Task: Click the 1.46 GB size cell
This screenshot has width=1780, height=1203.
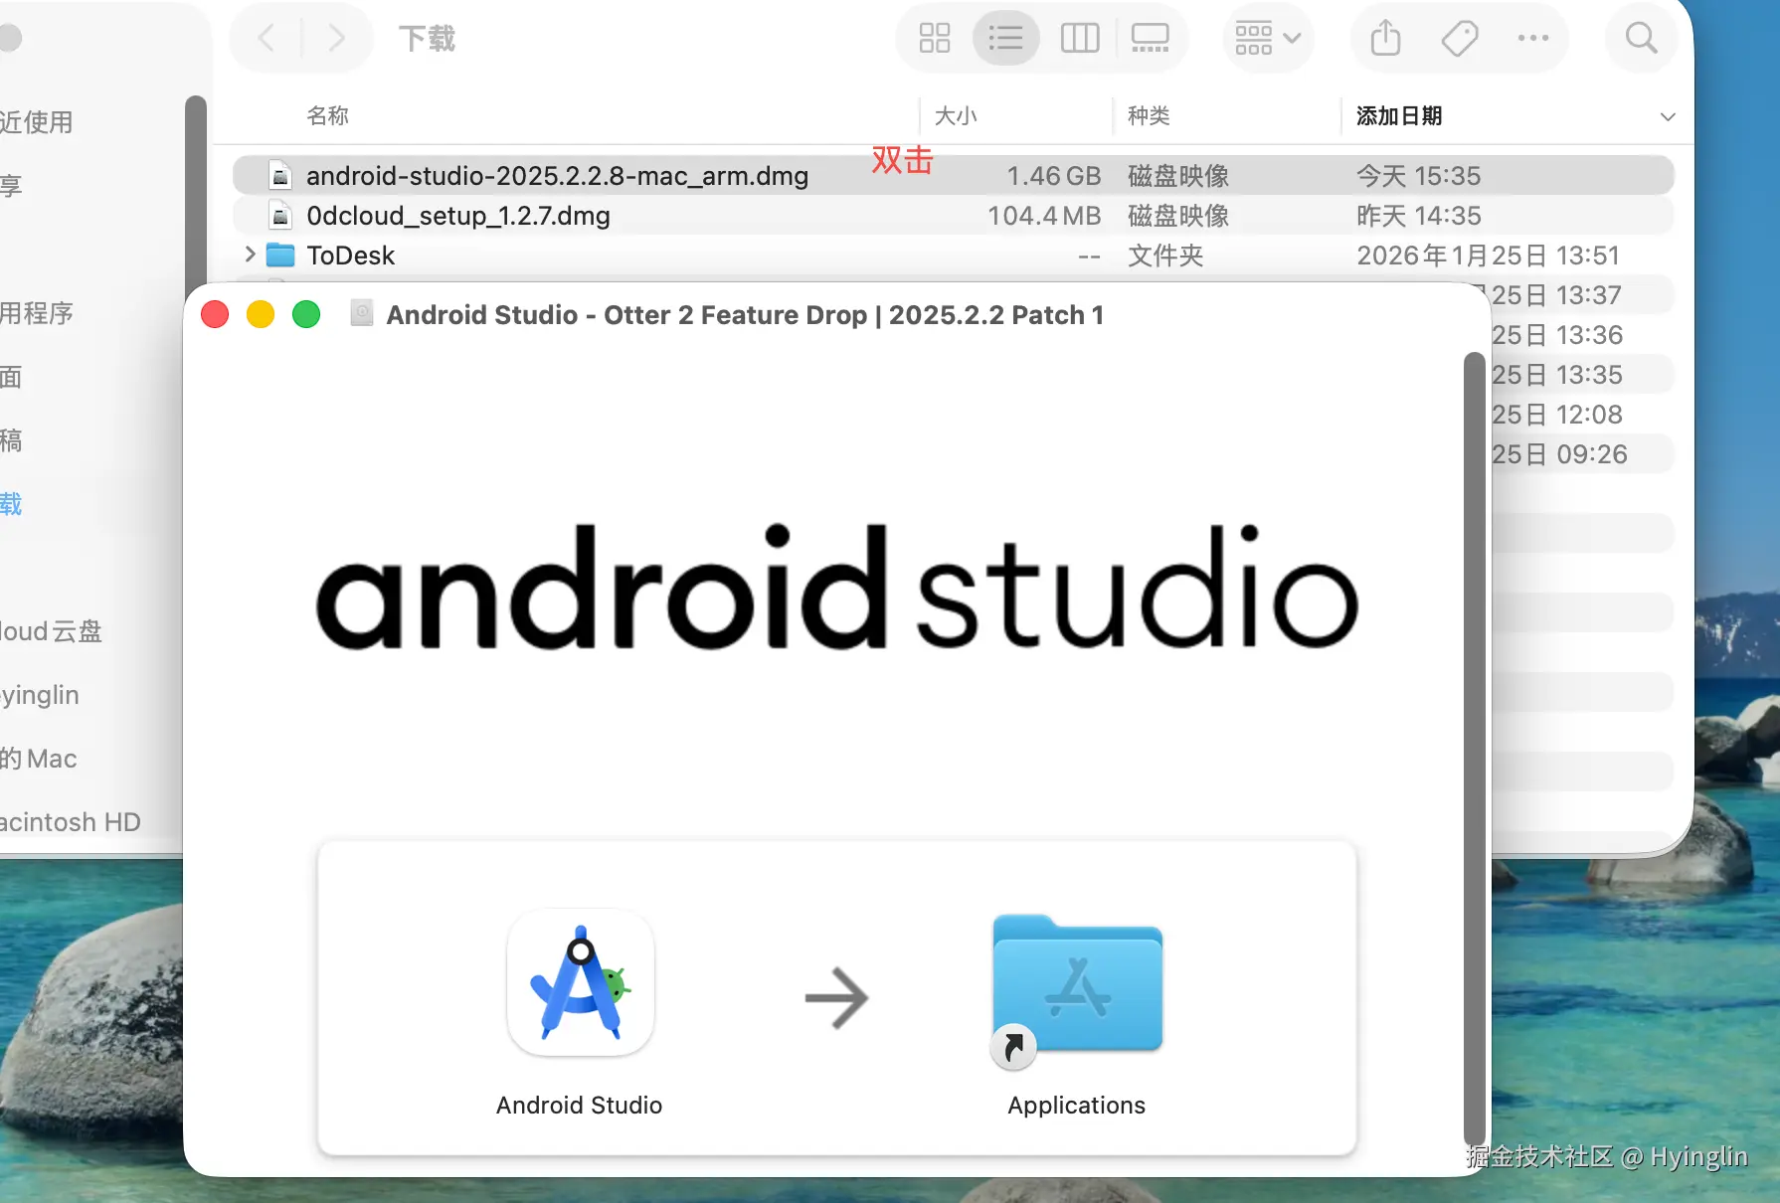Action: (x=1054, y=176)
